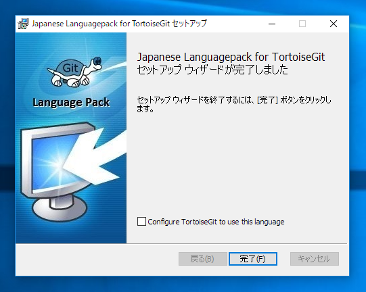
Task: Click the disabled 戻る(B) back button
Action: click(x=202, y=259)
